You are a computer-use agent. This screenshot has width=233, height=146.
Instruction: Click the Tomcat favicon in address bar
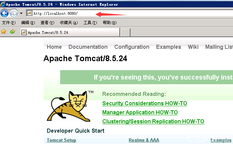click(x=30, y=13)
